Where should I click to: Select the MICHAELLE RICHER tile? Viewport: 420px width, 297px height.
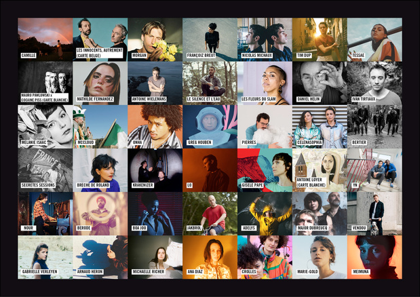[x=155, y=257]
